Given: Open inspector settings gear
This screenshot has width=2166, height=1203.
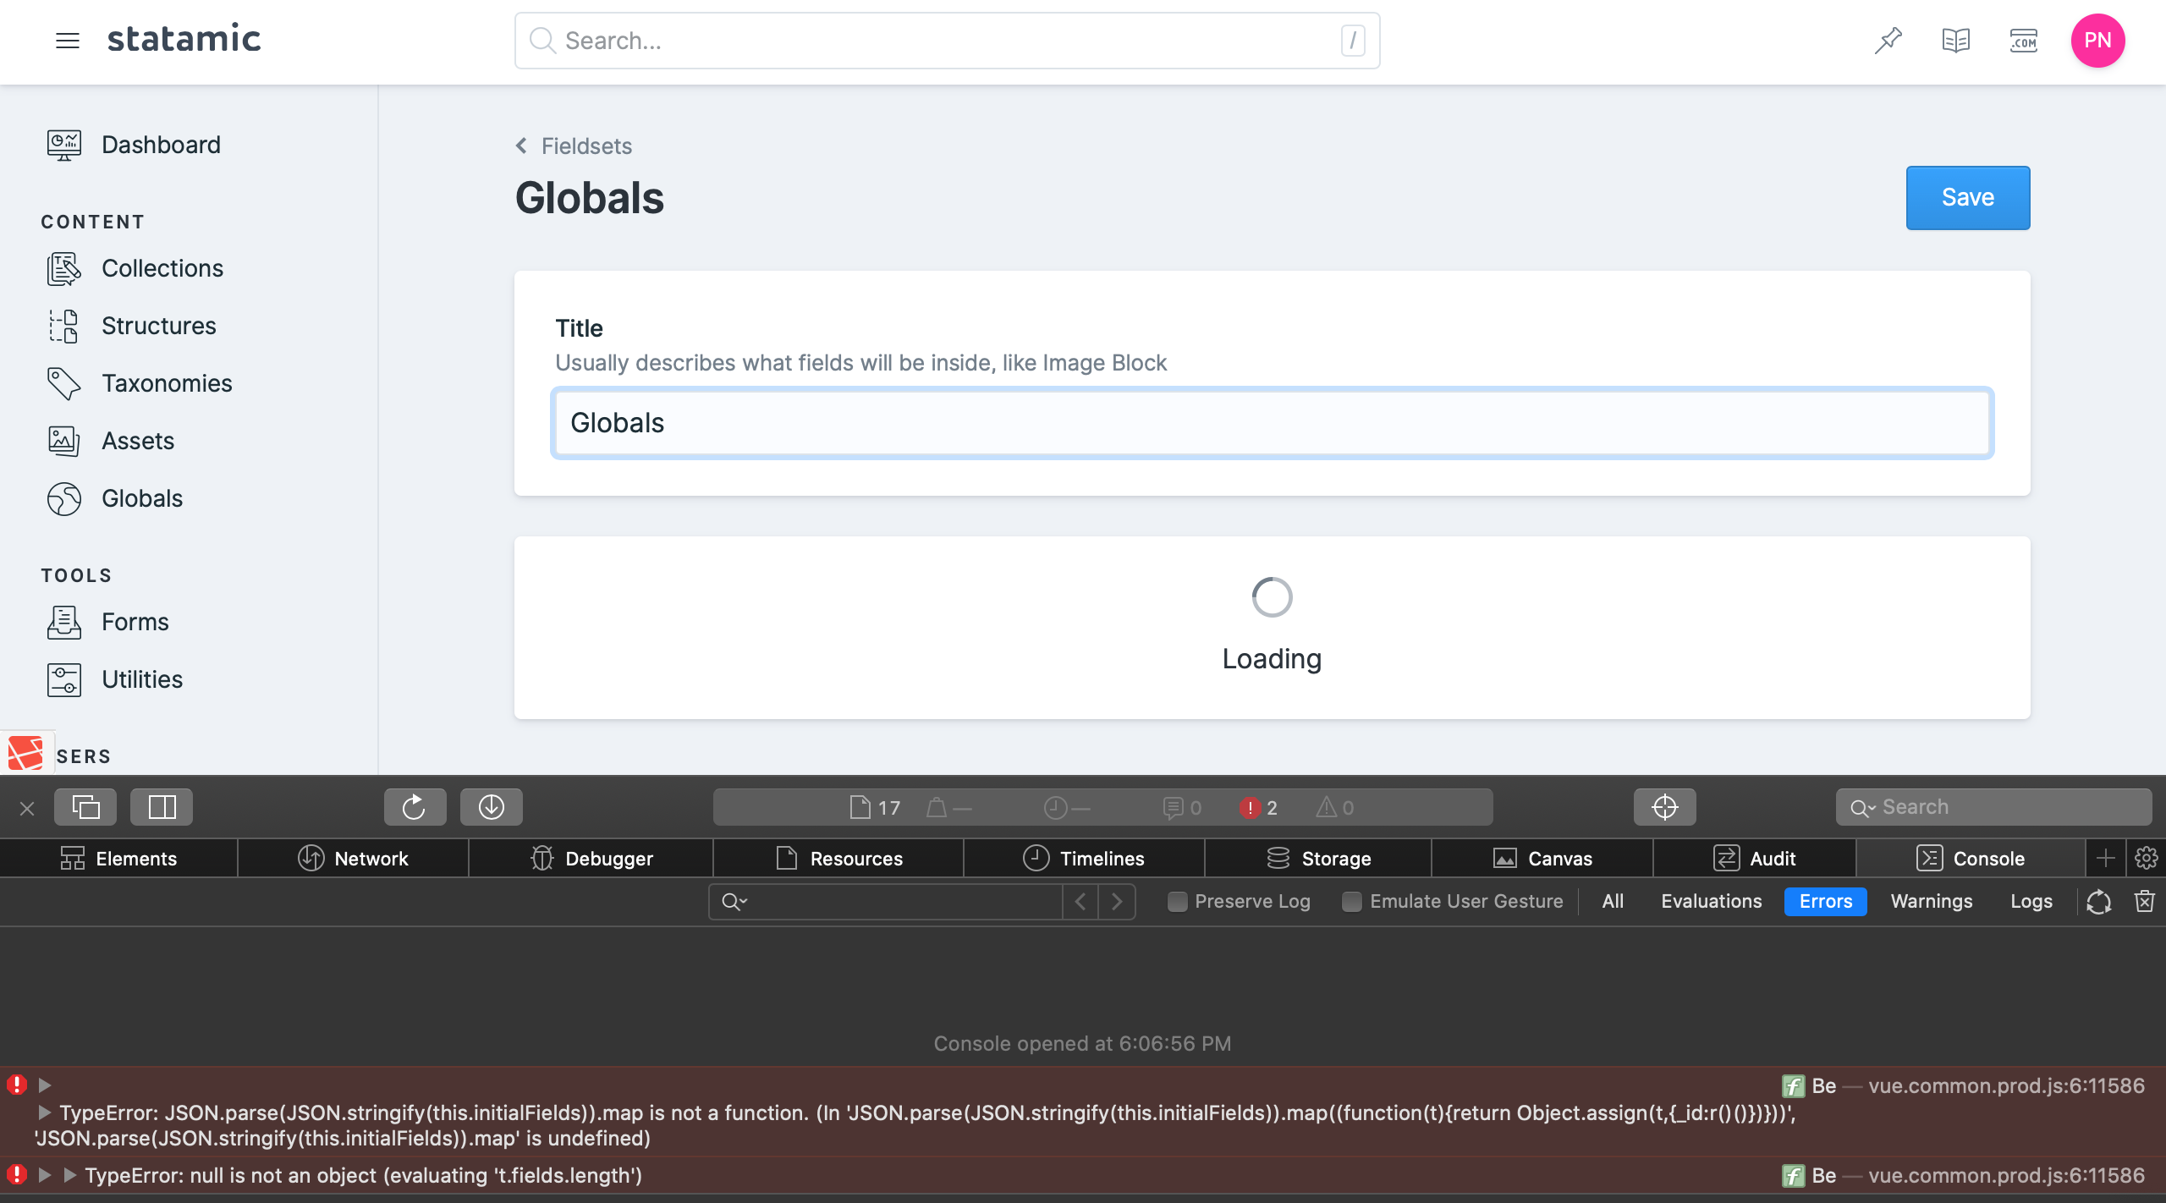Looking at the screenshot, I should [2147, 858].
